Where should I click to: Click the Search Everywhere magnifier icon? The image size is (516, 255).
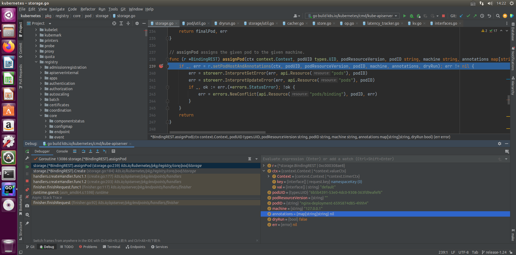(x=498, y=16)
